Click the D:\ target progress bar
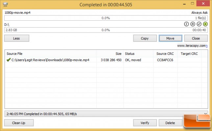Screen dimensions: 212x131 106,30
